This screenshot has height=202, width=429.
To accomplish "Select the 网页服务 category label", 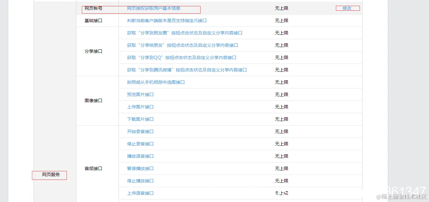I will click(49, 175).
